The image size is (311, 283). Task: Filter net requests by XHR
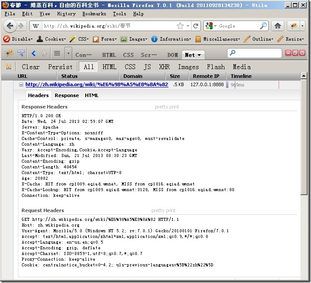click(x=164, y=67)
